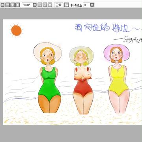Rotate the canvas counterclockwise
This screenshot has width=142, height=142.
click(40, 5)
